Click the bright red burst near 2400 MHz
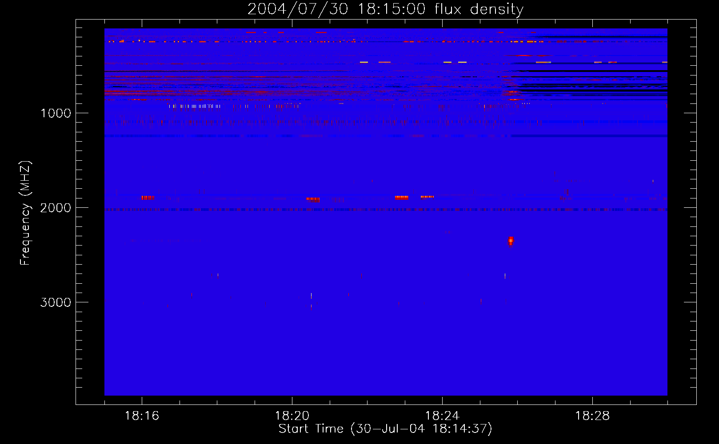Image resolution: width=719 pixels, height=444 pixels. 511,241
